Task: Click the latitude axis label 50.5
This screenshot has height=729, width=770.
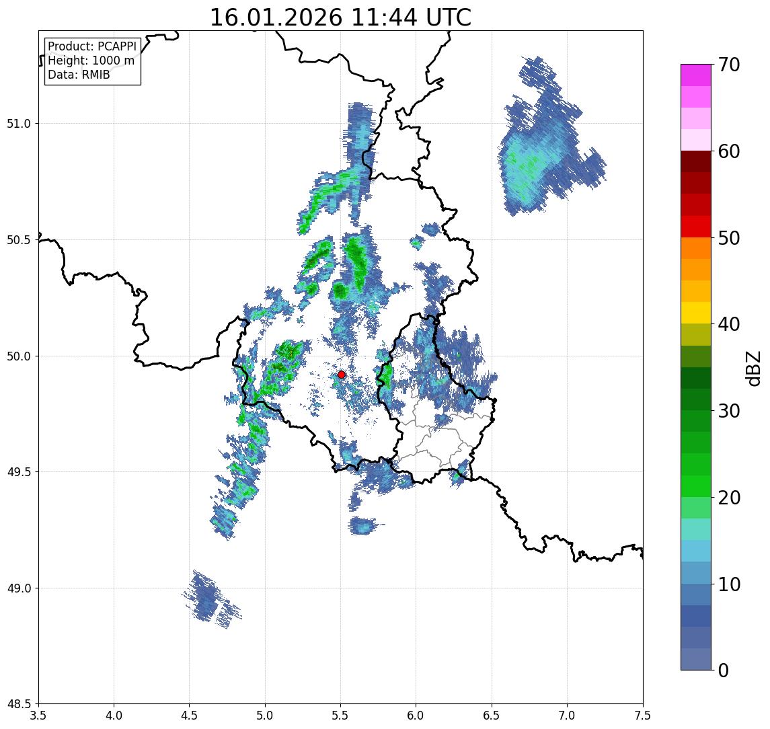Action: coord(19,240)
